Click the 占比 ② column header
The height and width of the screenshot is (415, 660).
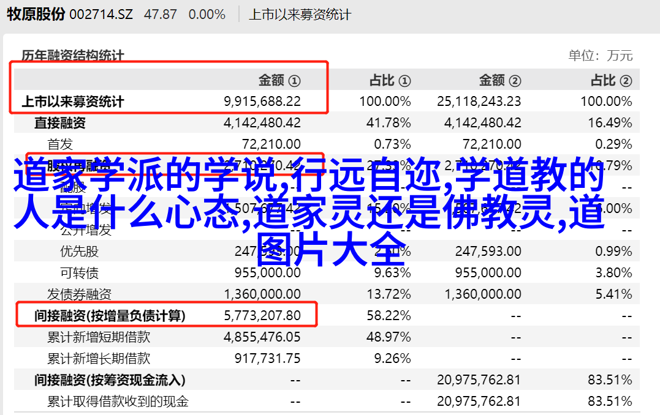tap(611, 80)
